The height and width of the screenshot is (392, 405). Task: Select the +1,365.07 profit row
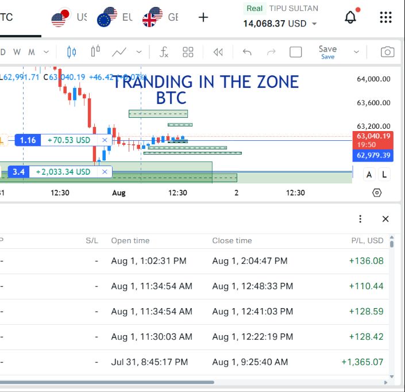(194, 362)
